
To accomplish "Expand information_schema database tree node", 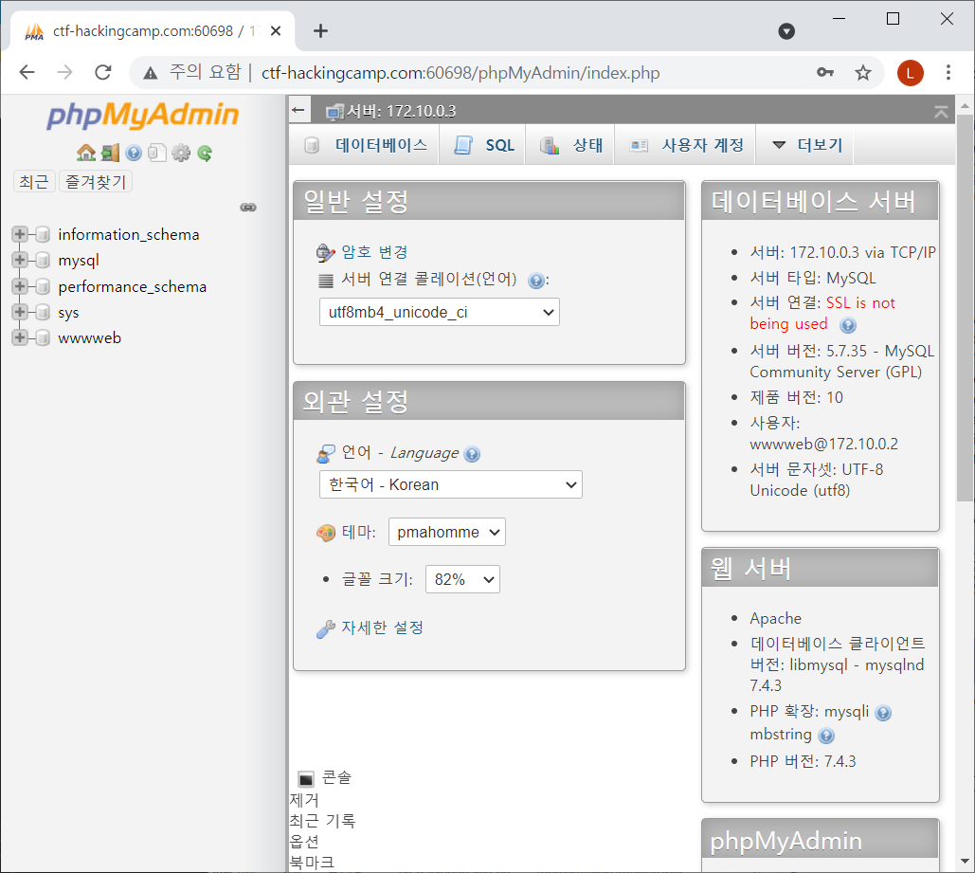I will 19,234.
